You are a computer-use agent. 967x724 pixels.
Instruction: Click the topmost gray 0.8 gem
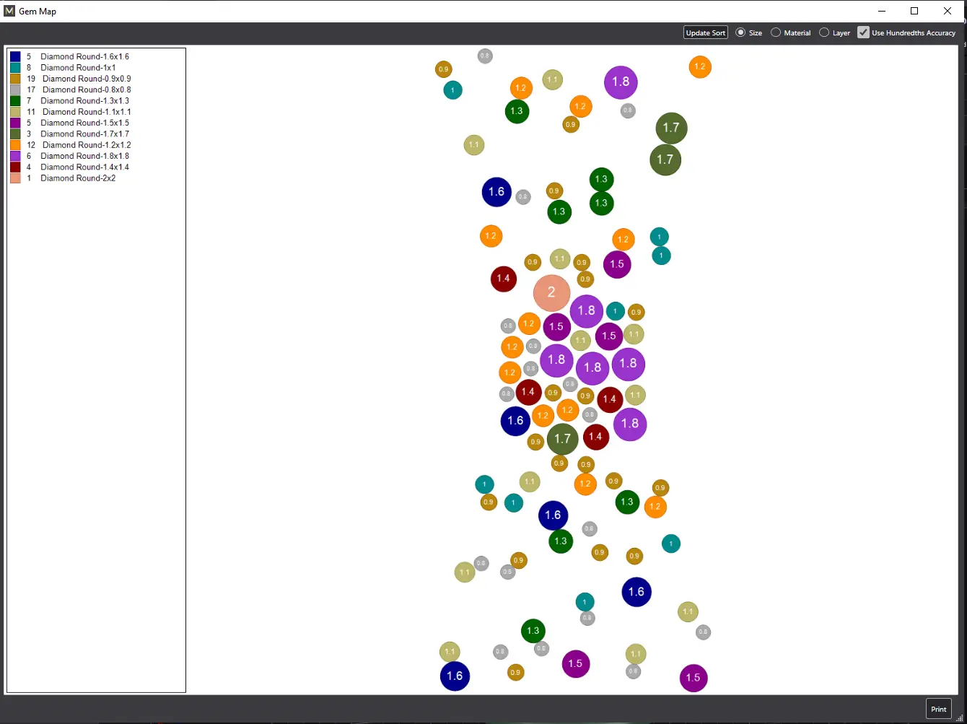pos(485,56)
